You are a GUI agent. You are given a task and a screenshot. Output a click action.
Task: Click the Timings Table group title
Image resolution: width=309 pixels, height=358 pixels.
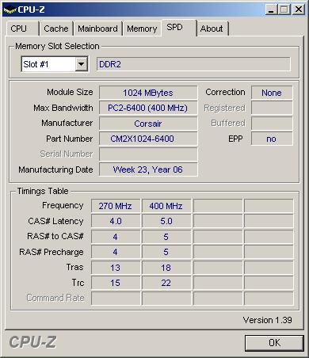pyautogui.click(x=43, y=191)
